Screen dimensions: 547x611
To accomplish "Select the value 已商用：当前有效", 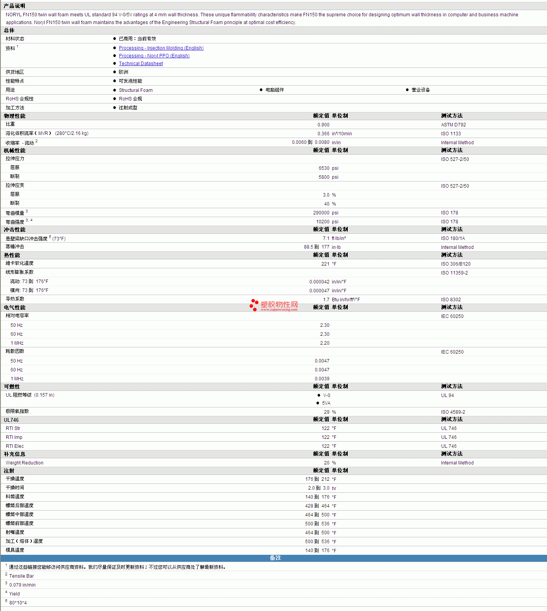I will click(x=137, y=39).
